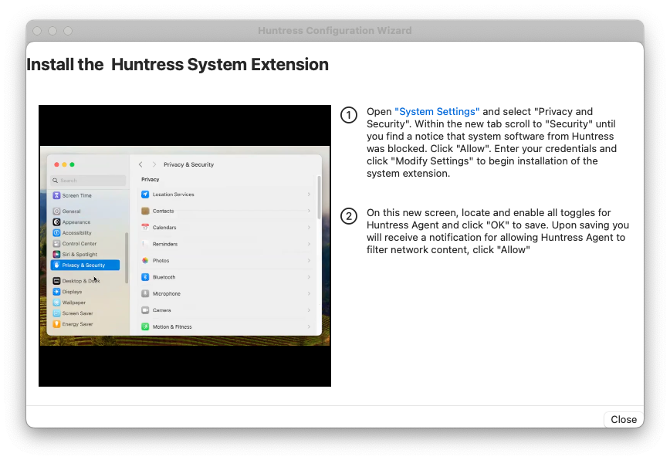The height and width of the screenshot is (460, 670).
Task: Click the Close button in the wizard
Action: 624,419
